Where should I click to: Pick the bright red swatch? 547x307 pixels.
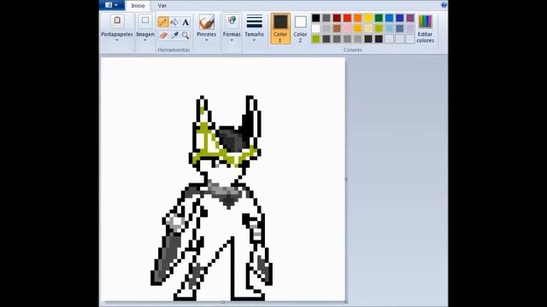point(347,18)
